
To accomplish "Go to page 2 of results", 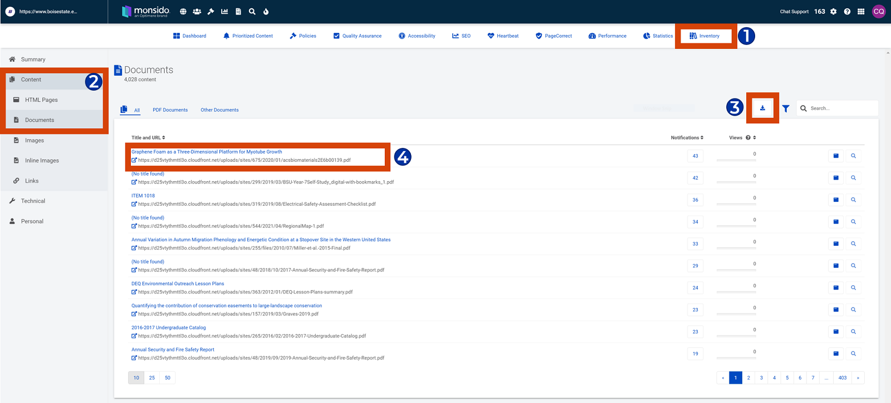I will coord(748,378).
